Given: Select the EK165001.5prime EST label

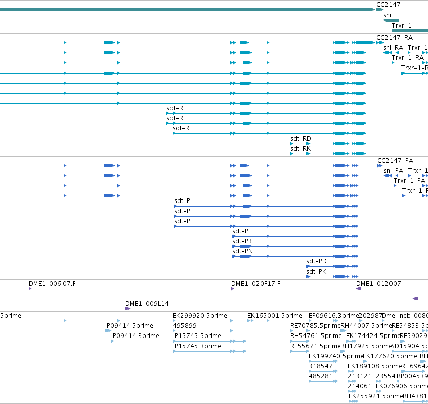Looking at the screenshot, I should click(275, 316).
